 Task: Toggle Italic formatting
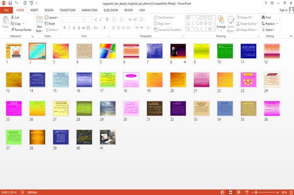tap(69, 28)
